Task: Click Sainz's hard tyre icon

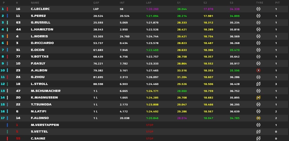Action: (258, 138)
